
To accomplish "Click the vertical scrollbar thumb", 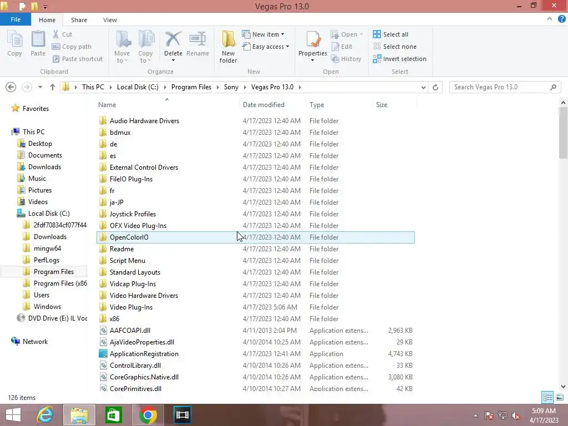I will 563,133.
